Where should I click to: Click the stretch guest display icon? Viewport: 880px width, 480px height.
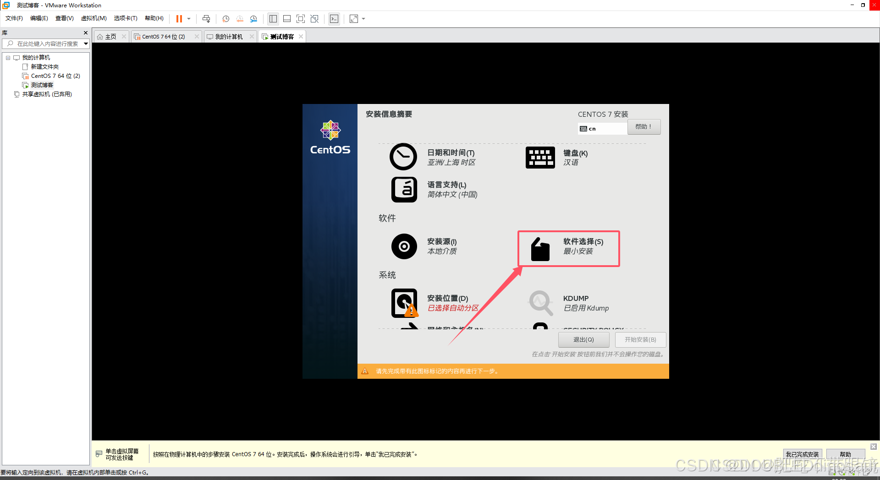pos(354,19)
